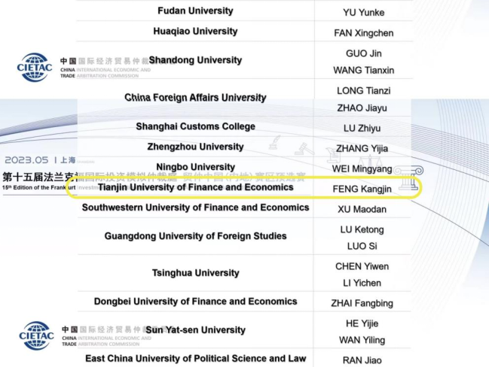The height and width of the screenshot is (367, 489).
Task: Click 'Guangdong University of Foreign Studies' cell
Action: pyautogui.click(x=196, y=236)
